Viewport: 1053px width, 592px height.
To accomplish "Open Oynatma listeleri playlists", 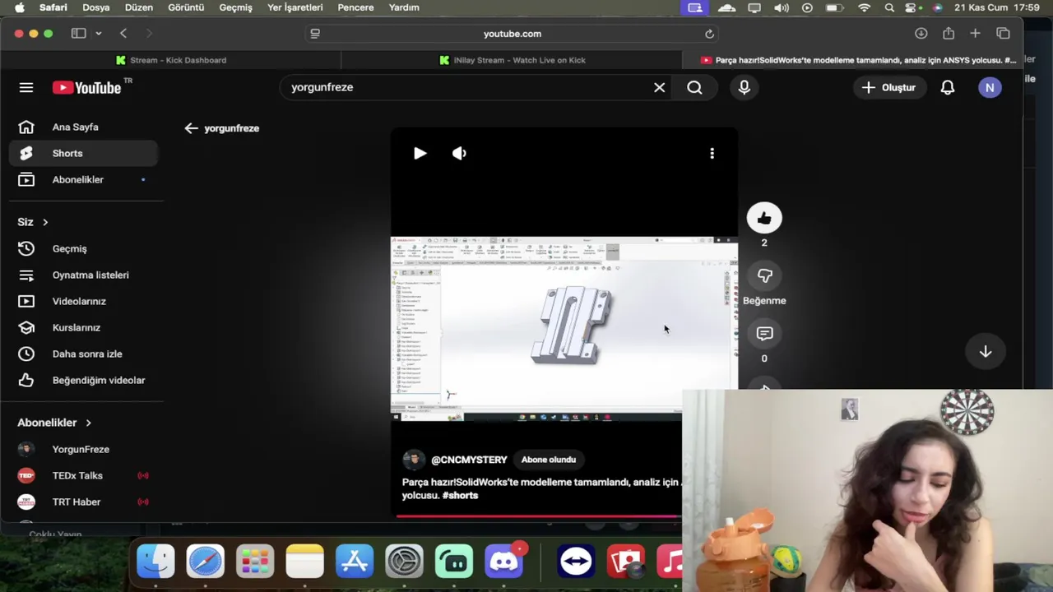I will 83,275.
